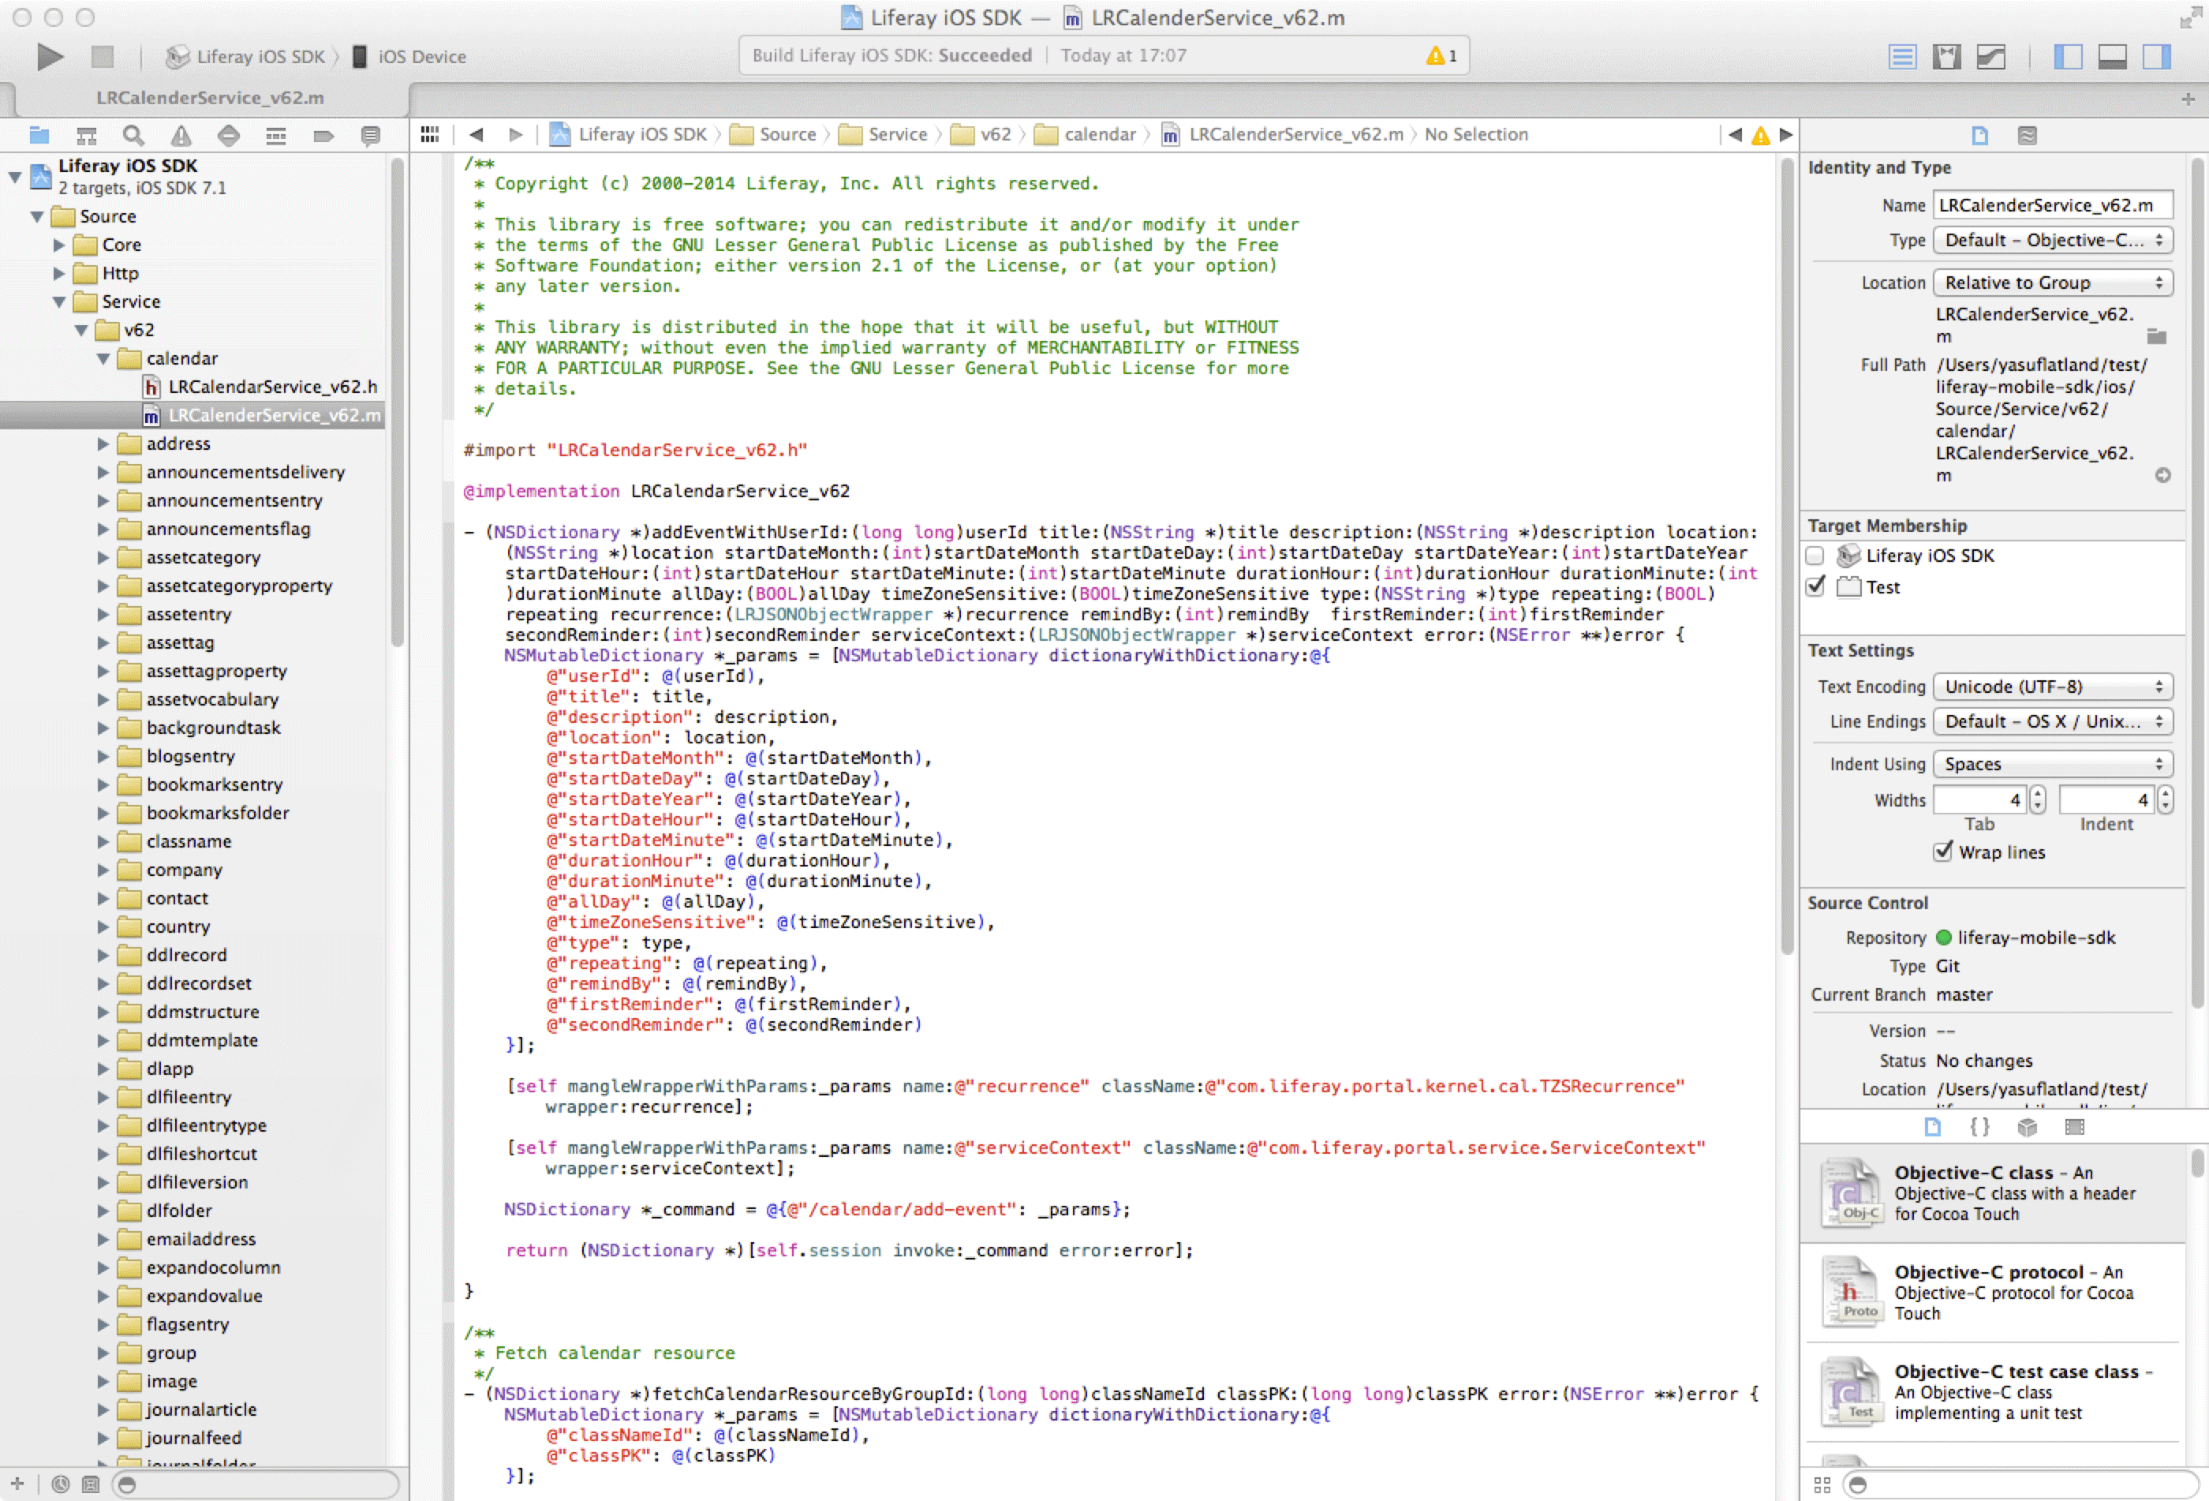Stop the running task with the Stop button
The width and height of the screenshot is (2209, 1501).
pyautogui.click(x=102, y=57)
